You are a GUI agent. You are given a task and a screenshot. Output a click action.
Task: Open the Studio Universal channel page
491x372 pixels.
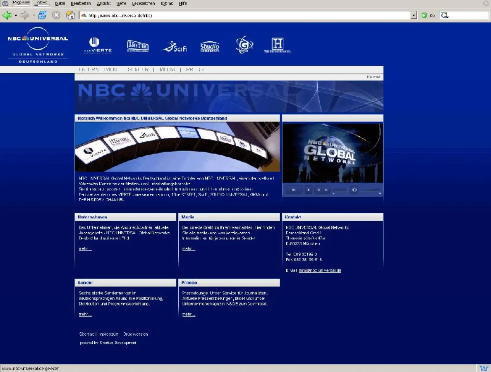pyautogui.click(x=210, y=47)
